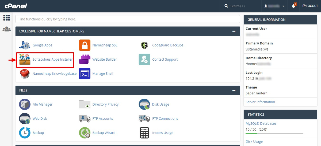Image resolution: width=321 pixels, height=146 pixels.
Task: Open the MySQL® Databases statistics link
Action: coord(261,123)
